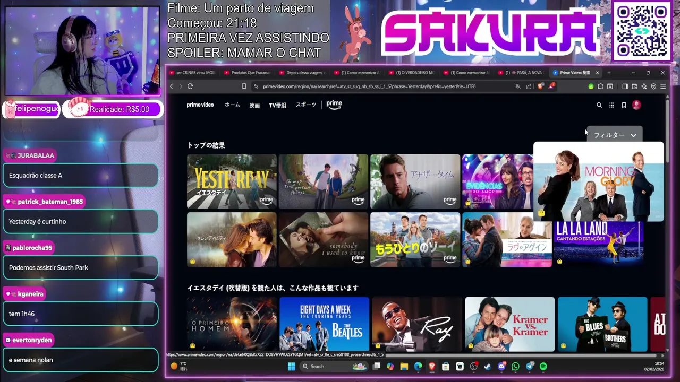
Task: Open the Prime Video apps grid icon
Action: tap(611, 105)
